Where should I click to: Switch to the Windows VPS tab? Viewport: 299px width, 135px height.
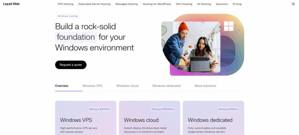92,86
